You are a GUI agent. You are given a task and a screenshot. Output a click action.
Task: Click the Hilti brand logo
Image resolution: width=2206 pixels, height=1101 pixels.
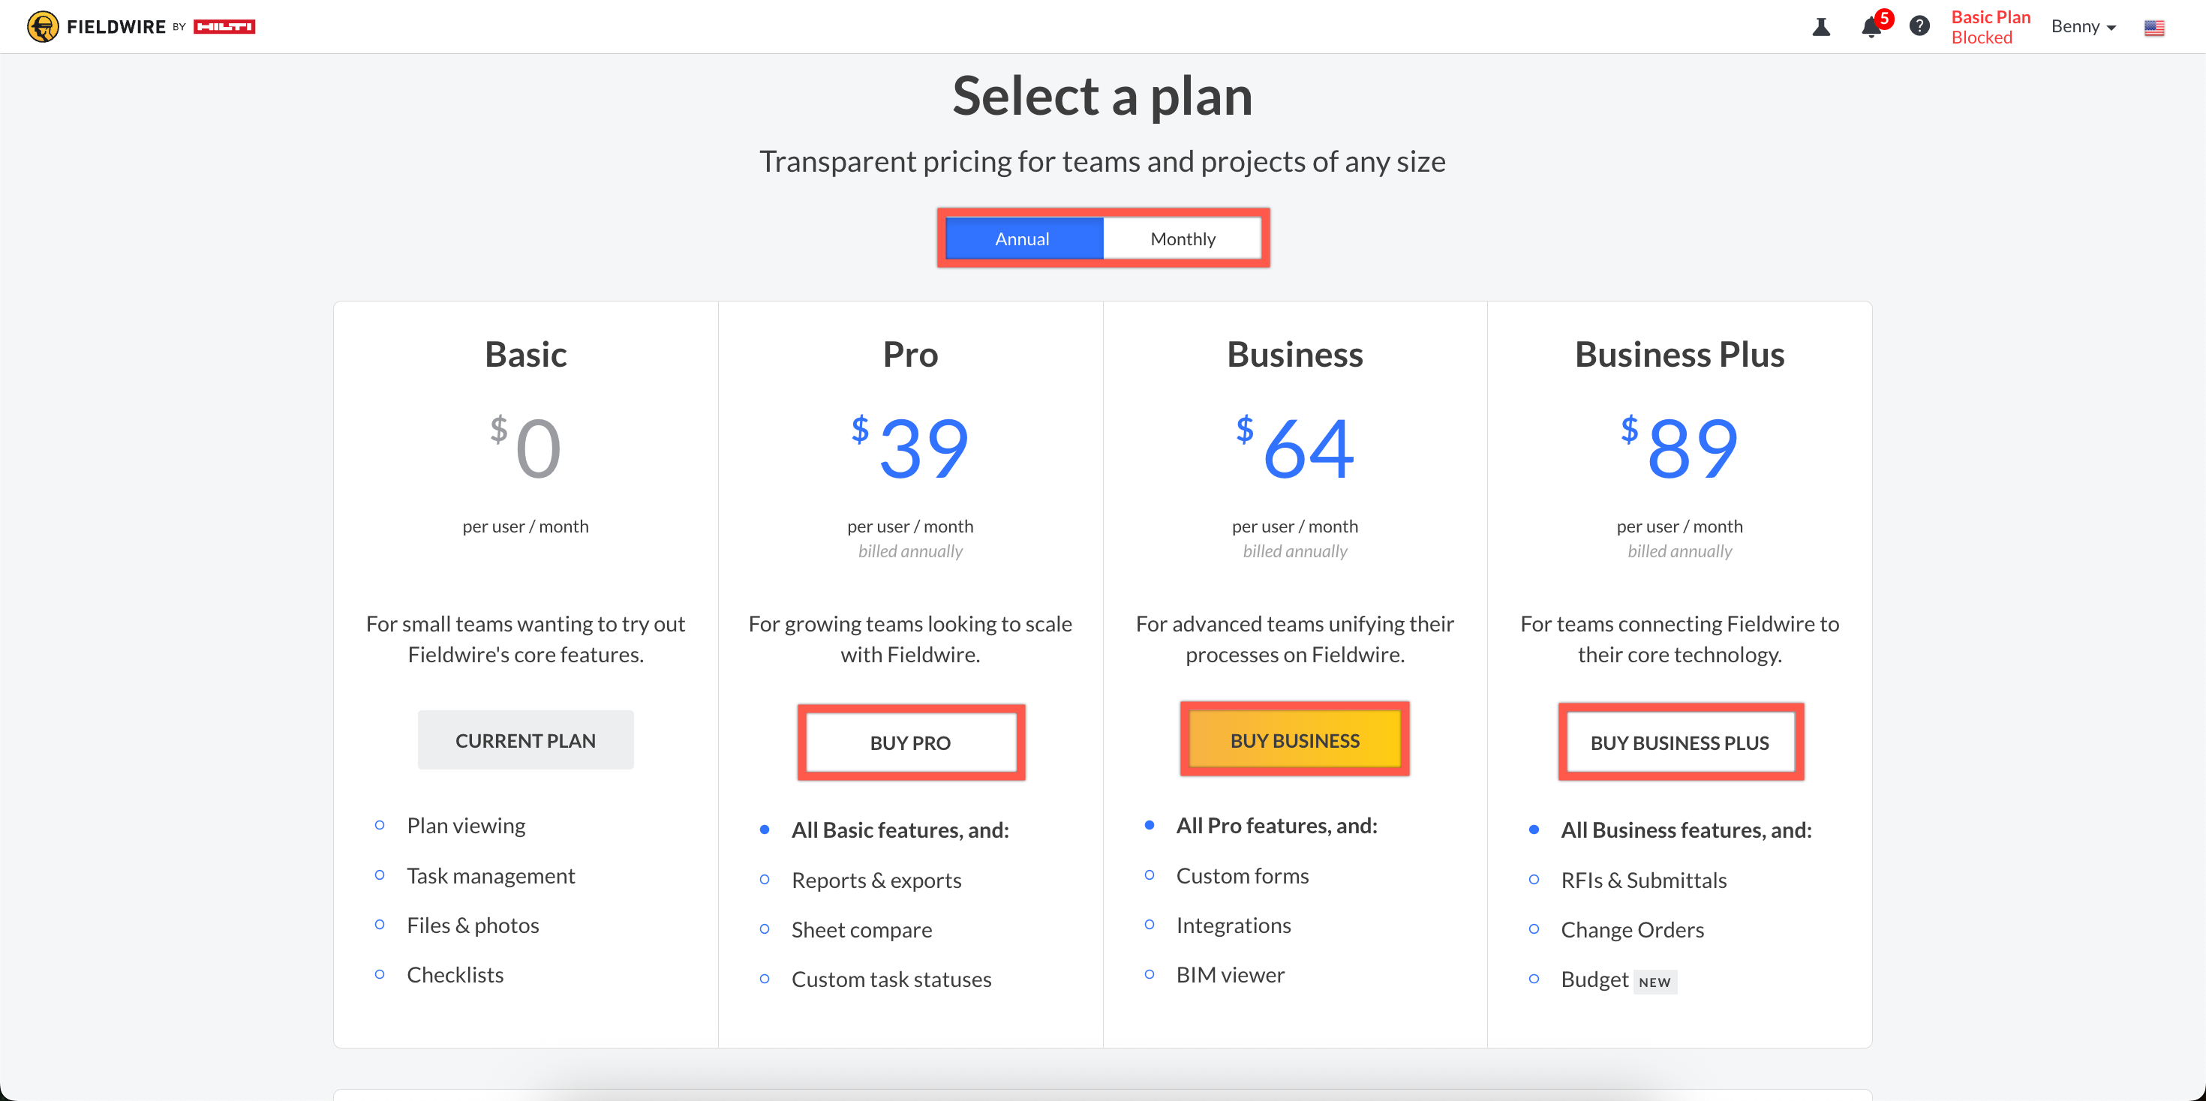[224, 26]
